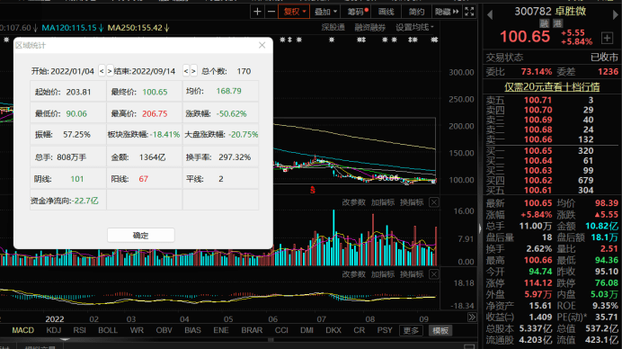Click the 融 tag badge
The height and width of the screenshot is (349, 622).
point(545,23)
